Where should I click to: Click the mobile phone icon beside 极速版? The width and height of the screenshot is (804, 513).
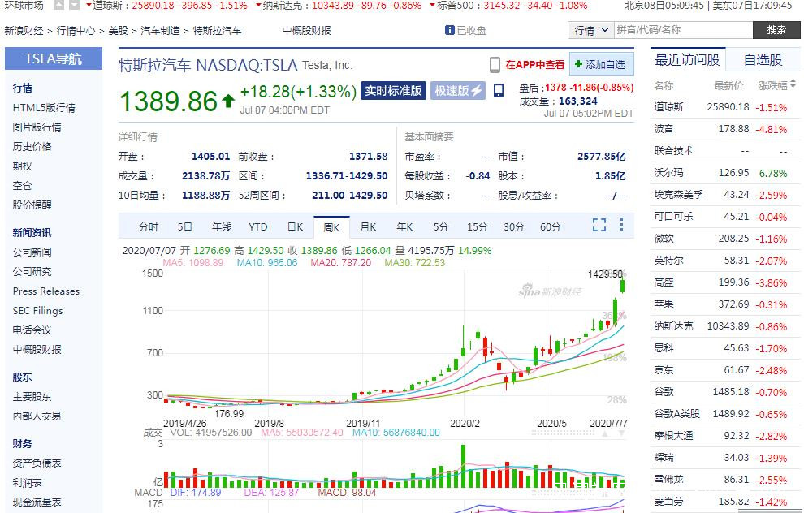pos(499,91)
